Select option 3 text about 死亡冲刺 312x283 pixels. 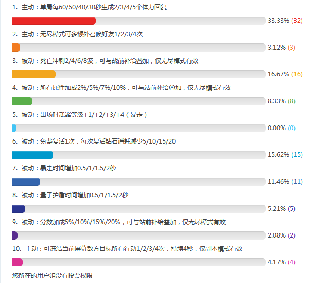pos(109,61)
